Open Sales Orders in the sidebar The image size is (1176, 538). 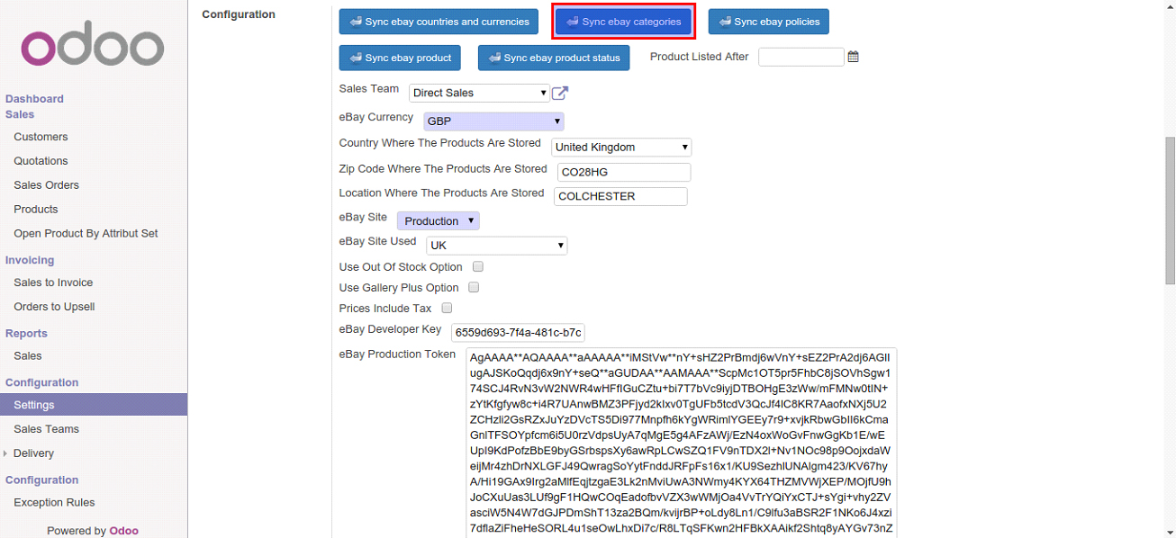(46, 185)
